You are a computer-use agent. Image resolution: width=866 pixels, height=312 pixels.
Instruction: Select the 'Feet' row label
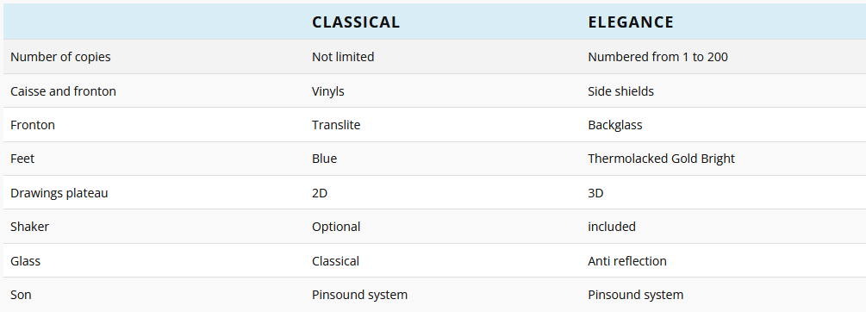click(x=22, y=159)
